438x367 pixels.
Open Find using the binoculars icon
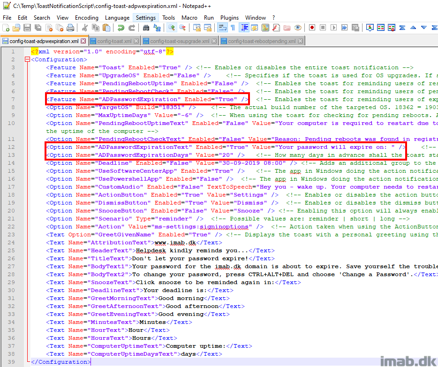146,28
